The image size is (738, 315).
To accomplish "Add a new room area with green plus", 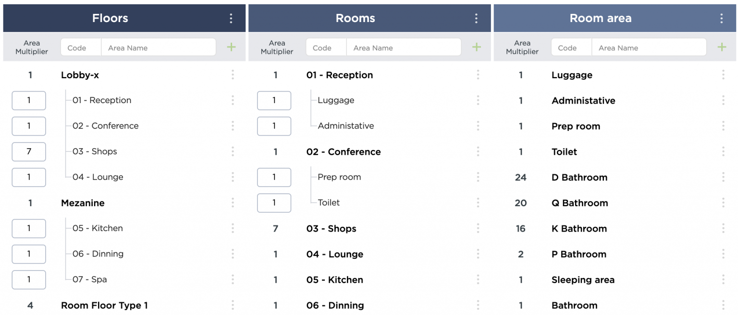I will point(722,47).
